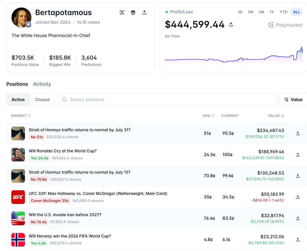This screenshot has height=251, width=307.
Task: Switch to Closed positions
Action: [42, 99]
